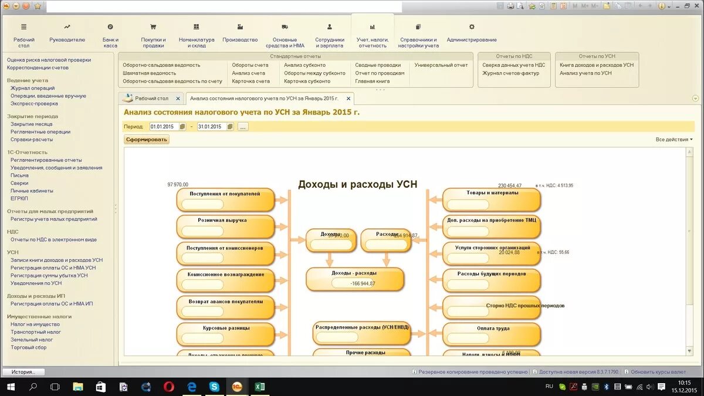Screen dimensions: 704x396
Task: Open the main menu dropdown arrow at top-left
Action: 16,6
